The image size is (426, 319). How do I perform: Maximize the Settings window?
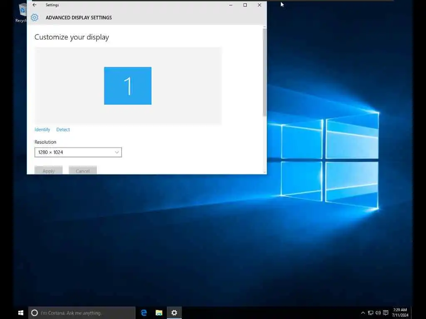(x=245, y=5)
